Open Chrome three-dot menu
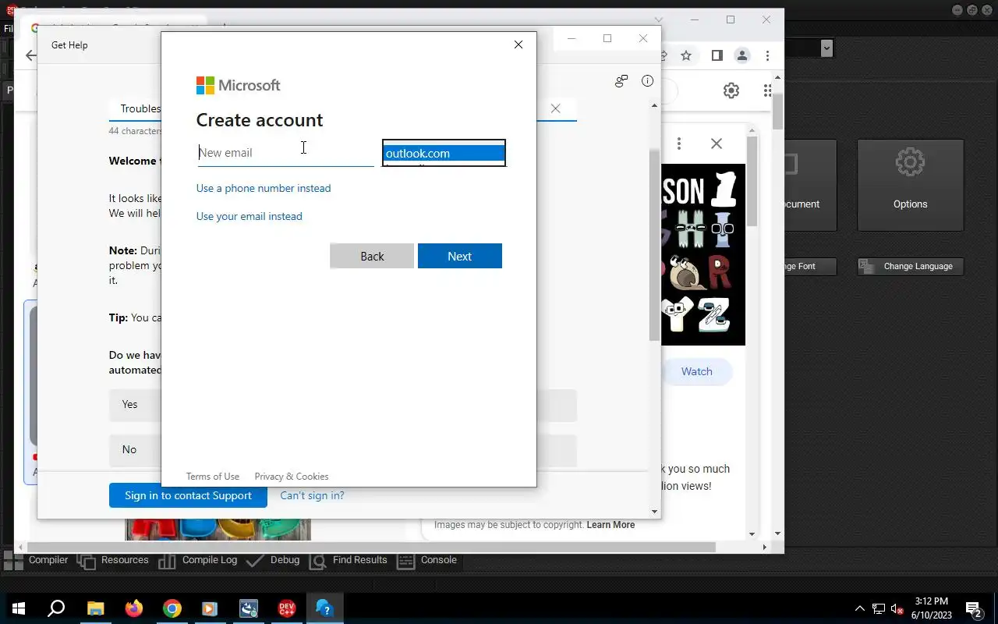Viewport: 998px width, 624px height. point(768,55)
